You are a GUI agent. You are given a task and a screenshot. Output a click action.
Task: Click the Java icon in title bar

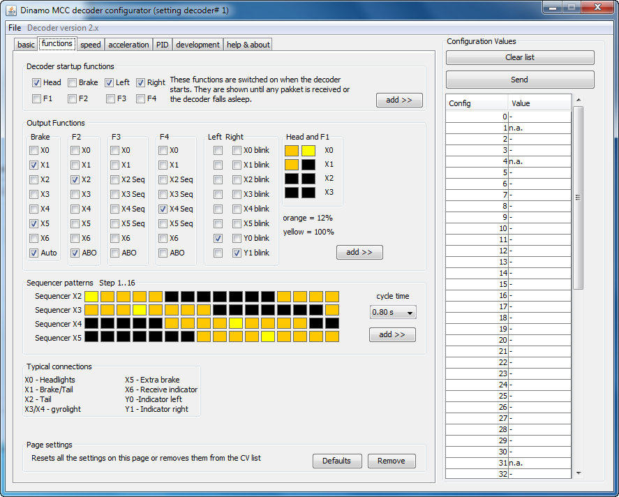click(10, 10)
